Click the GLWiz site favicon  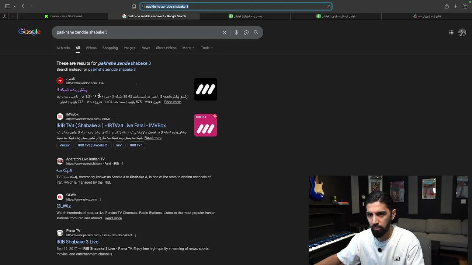click(60, 197)
